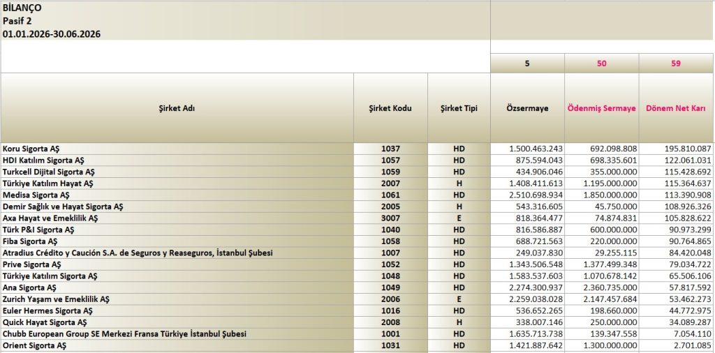
Task: Click Dönem Net Karı value 65.506.106
Action: 676,276
